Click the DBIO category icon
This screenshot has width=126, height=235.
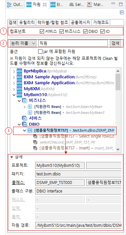coord(24,124)
